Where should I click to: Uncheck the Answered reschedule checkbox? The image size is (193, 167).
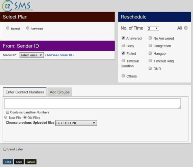coord(123,38)
